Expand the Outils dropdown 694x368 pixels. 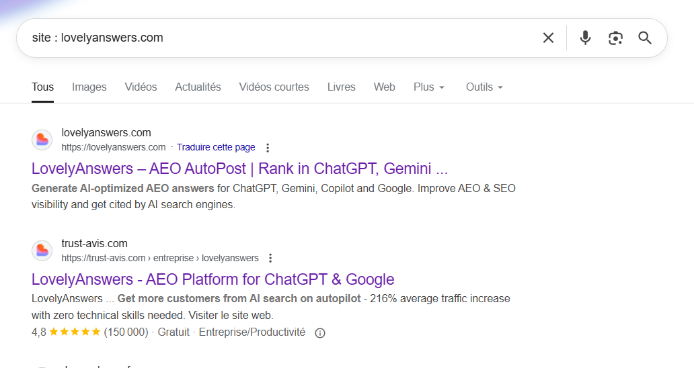pos(484,87)
